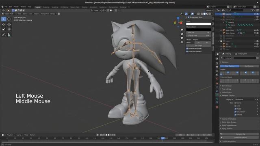260x146 pixels.
Task: Select the Measure tool
Action: (x=9, y=35)
